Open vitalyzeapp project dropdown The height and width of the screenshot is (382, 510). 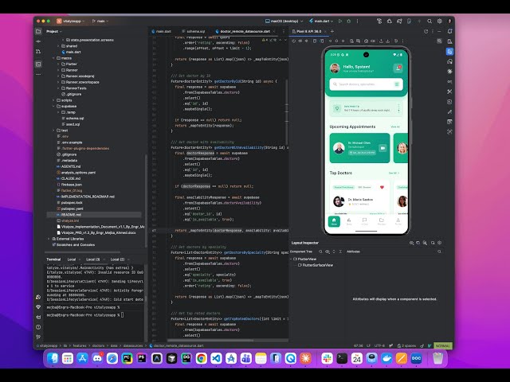71,21
